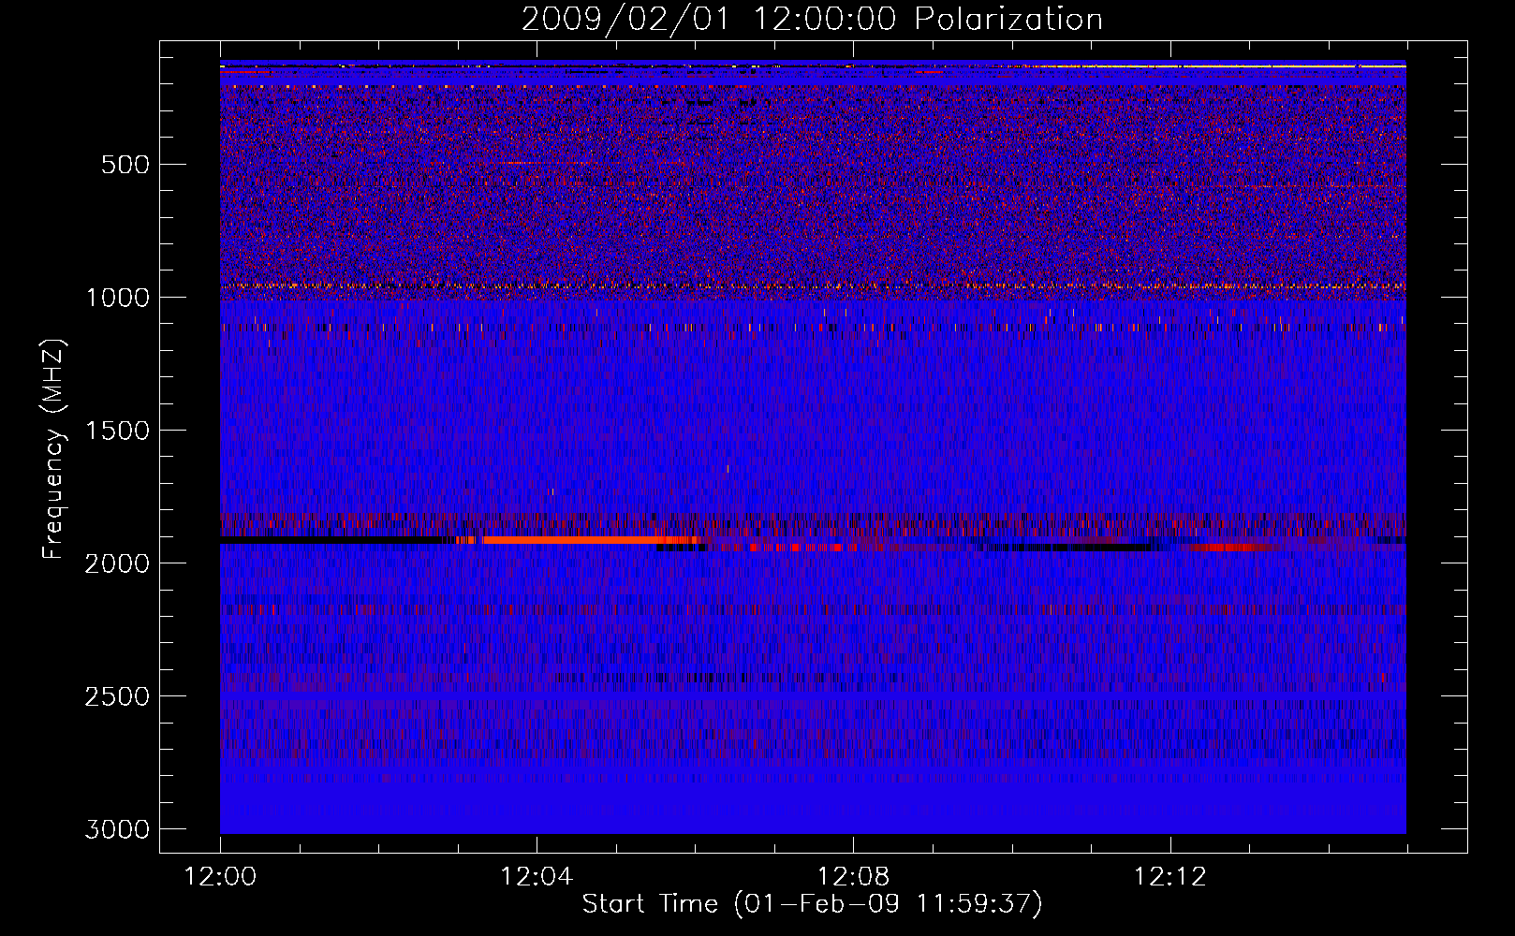Click the plot title '2009/02/01 12:00:00 Polarization'
1515x936 pixels.
[x=812, y=20]
